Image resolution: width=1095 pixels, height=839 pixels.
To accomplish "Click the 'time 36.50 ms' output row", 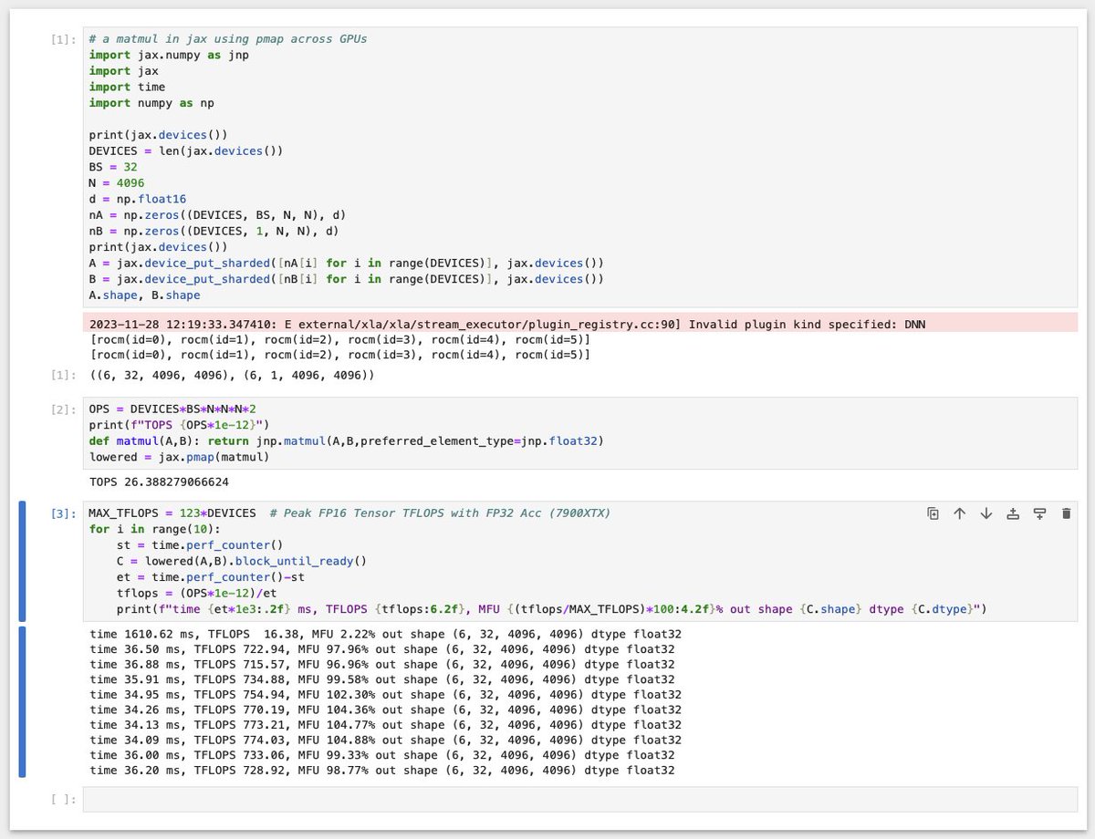I will pos(382,649).
